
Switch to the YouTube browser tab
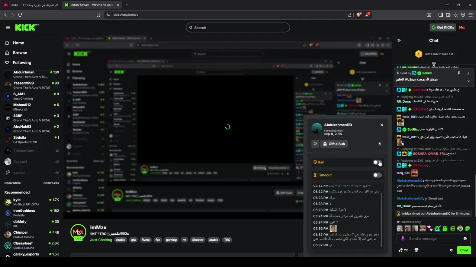[x=31, y=5]
